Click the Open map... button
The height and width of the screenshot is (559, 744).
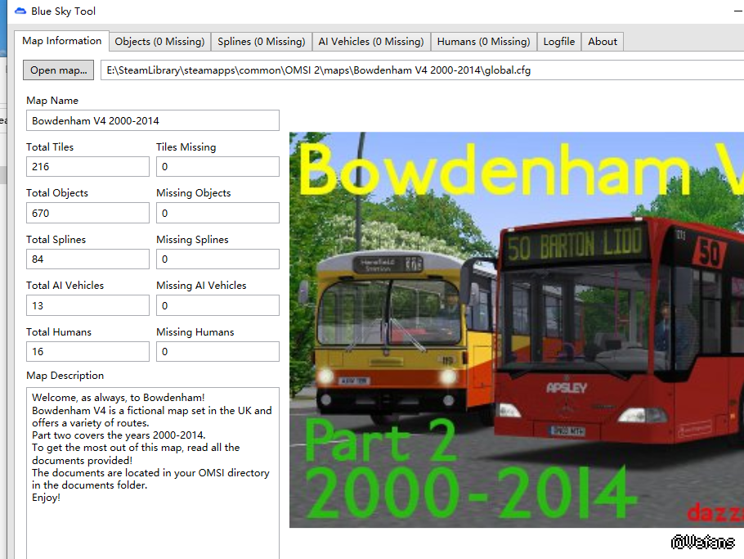click(x=58, y=70)
